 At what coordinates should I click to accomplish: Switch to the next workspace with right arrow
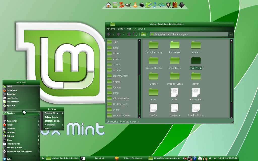tap(215, 158)
